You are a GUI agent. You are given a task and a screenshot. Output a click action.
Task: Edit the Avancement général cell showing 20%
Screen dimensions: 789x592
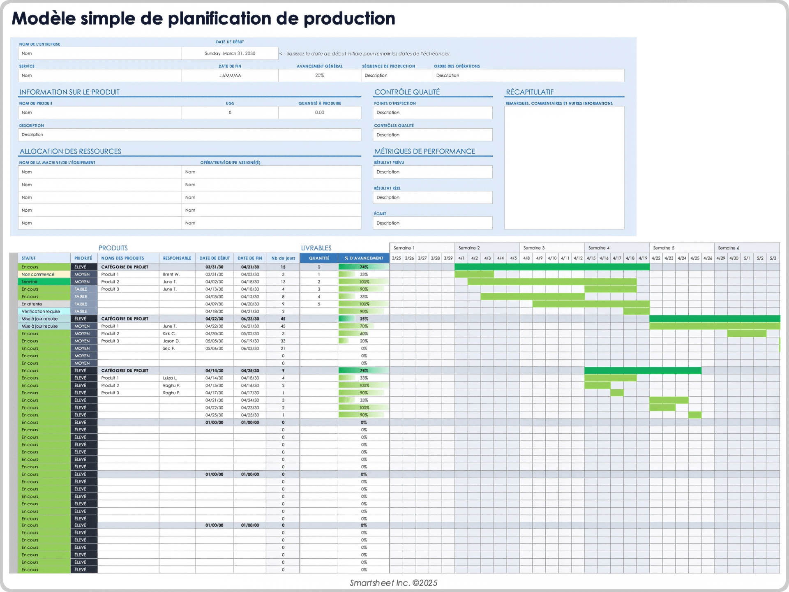click(x=319, y=75)
